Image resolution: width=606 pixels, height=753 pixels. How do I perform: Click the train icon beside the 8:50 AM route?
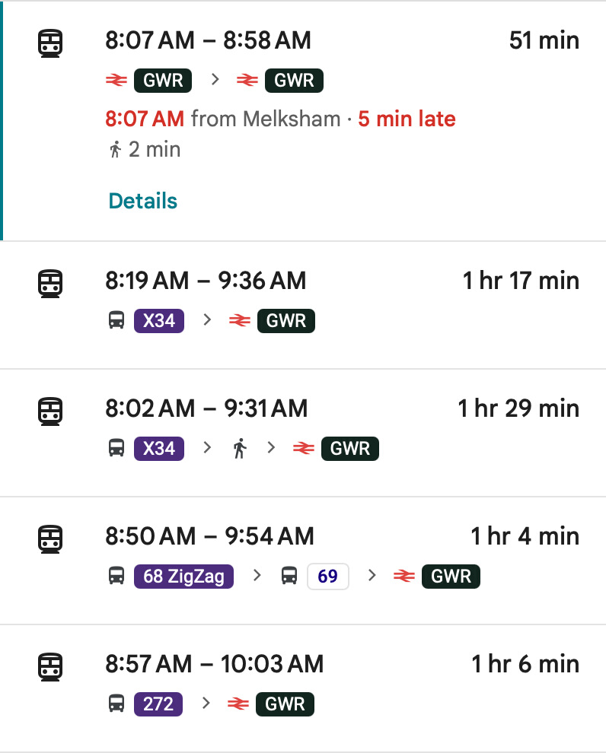[x=50, y=539]
